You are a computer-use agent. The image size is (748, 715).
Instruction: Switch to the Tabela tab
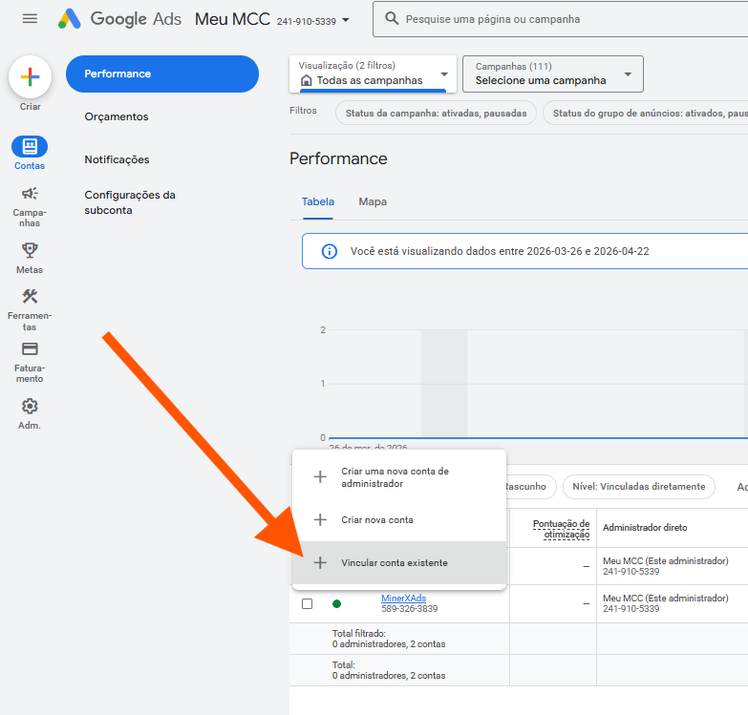[318, 201]
